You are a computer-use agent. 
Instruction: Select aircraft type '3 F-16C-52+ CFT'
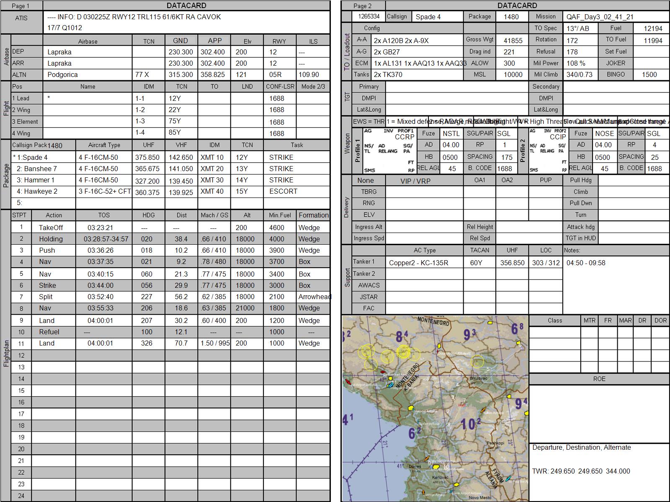click(104, 191)
